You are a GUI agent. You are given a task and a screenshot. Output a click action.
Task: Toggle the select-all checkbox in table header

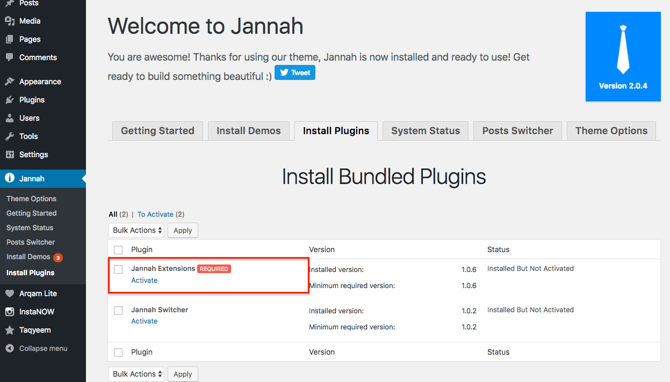pyautogui.click(x=118, y=250)
